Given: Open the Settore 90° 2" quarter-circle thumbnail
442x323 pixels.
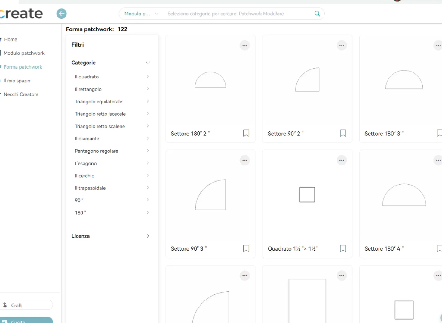Looking at the screenshot, I should click(x=307, y=79).
